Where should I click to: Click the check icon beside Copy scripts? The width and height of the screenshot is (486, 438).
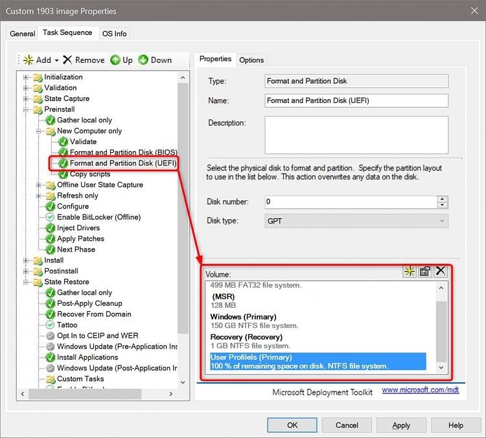click(64, 174)
